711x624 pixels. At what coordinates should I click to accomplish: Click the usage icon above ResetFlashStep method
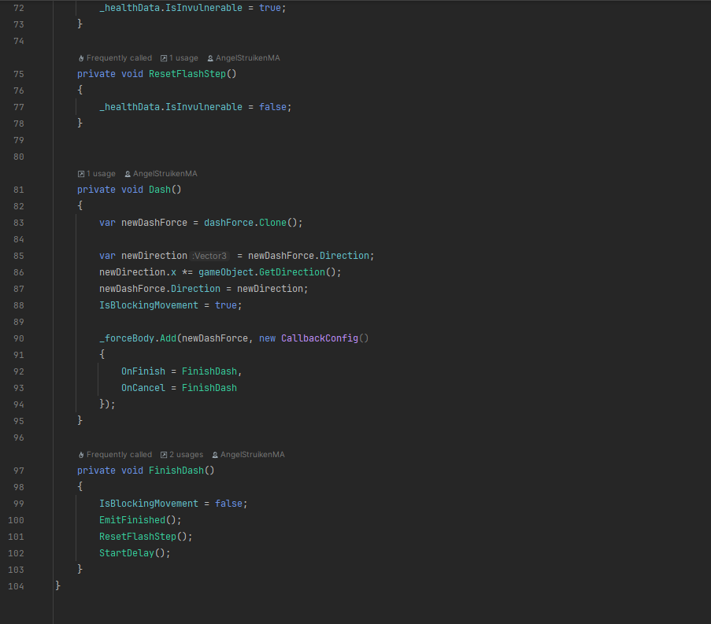pyautogui.click(x=164, y=58)
